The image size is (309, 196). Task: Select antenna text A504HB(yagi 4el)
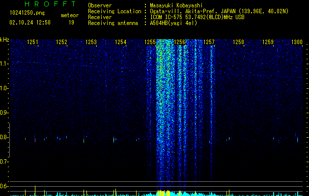(173, 23)
